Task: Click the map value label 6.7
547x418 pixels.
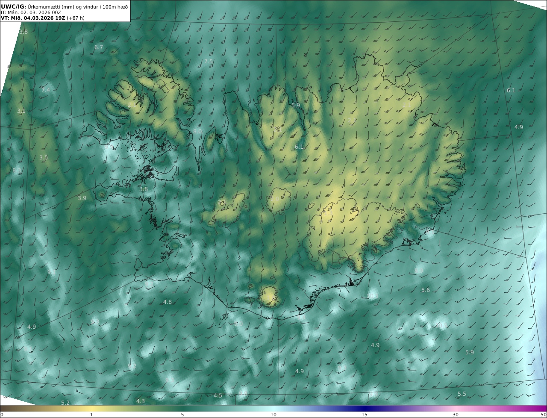Action: click(x=99, y=47)
